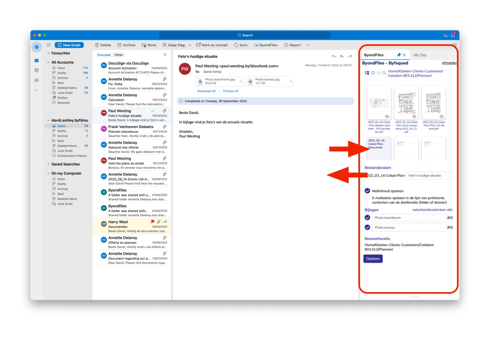Expand the Favourites folder group
Image resolution: width=490 pixels, height=339 pixels.
point(48,53)
